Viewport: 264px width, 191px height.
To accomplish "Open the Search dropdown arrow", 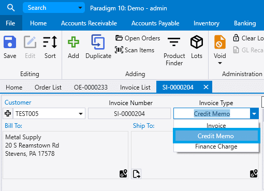I will [x=80, y=8].
